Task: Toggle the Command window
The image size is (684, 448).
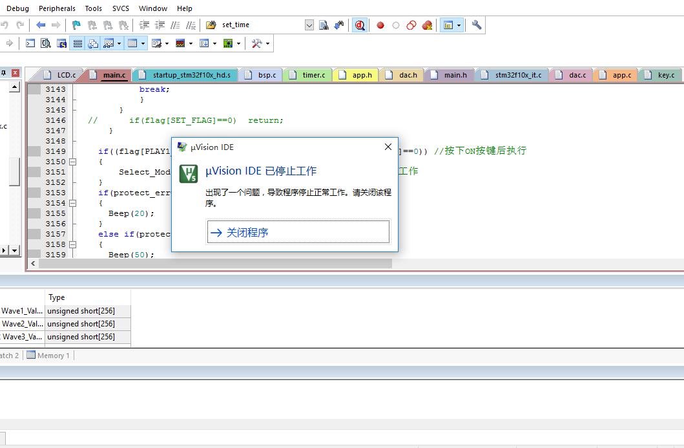Action: click(30, 43)
